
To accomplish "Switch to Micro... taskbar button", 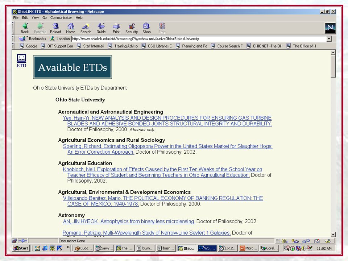I will 248,248.
